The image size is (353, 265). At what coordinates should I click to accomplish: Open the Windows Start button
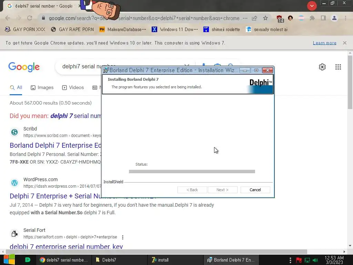(9, 259)
